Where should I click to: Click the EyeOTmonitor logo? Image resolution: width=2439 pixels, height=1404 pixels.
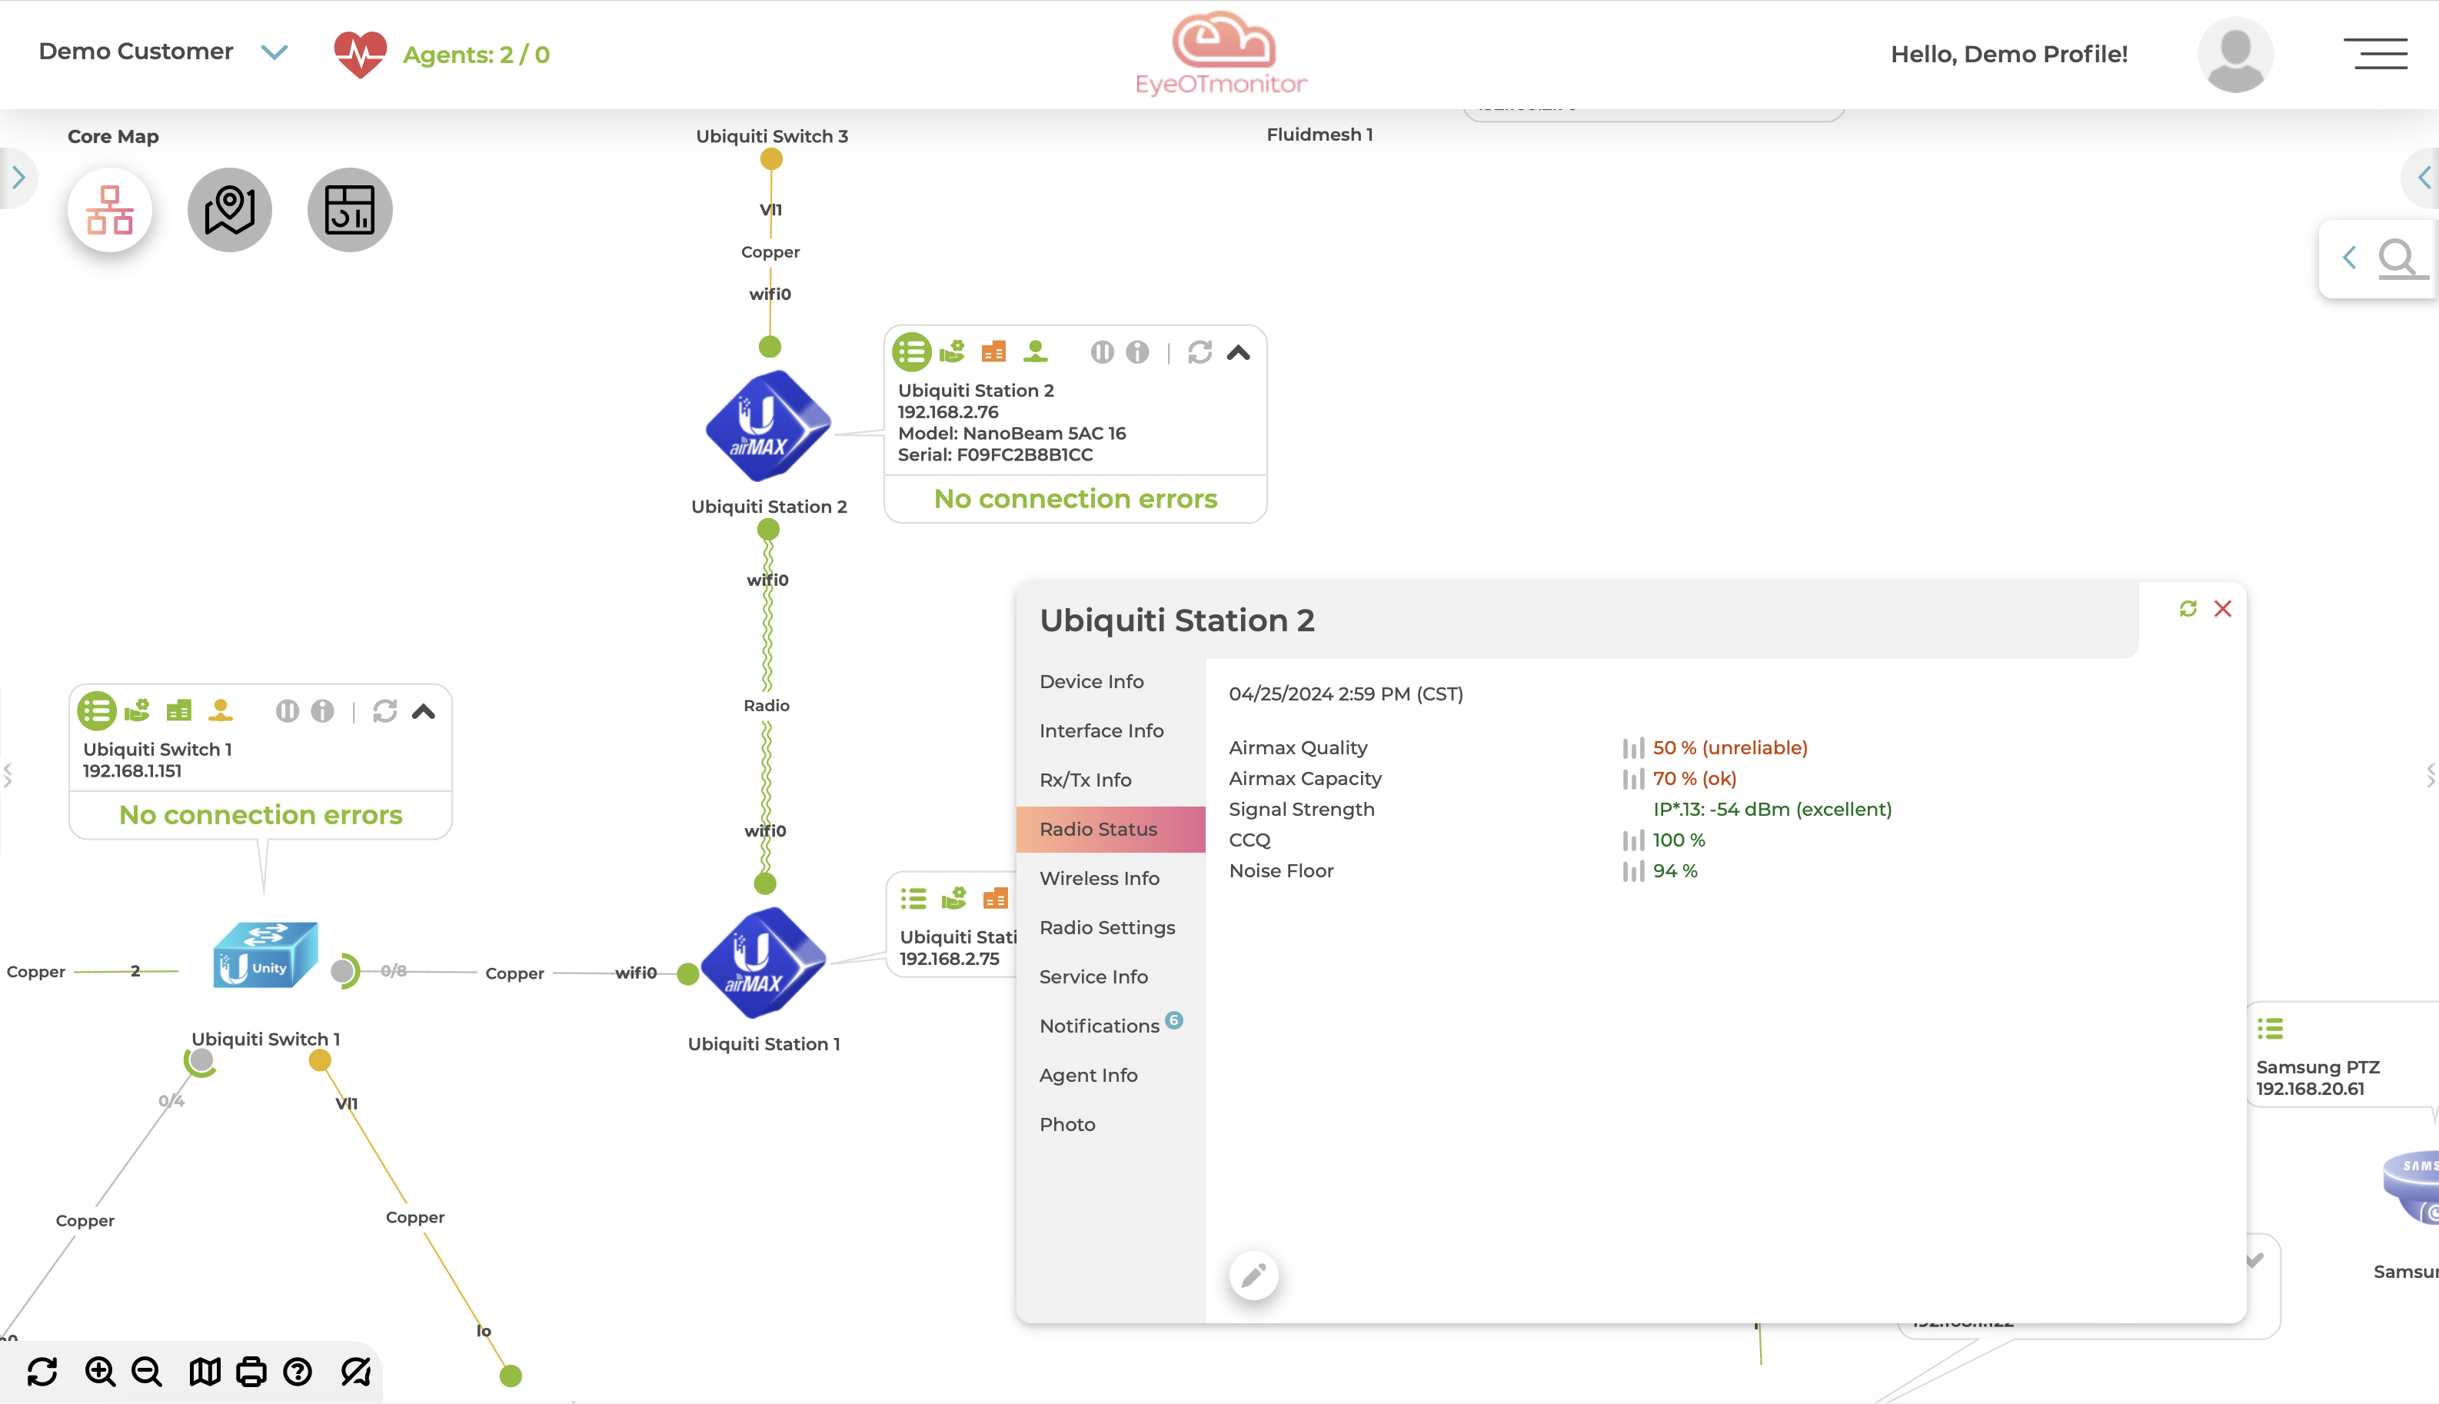coord(1222,54)
